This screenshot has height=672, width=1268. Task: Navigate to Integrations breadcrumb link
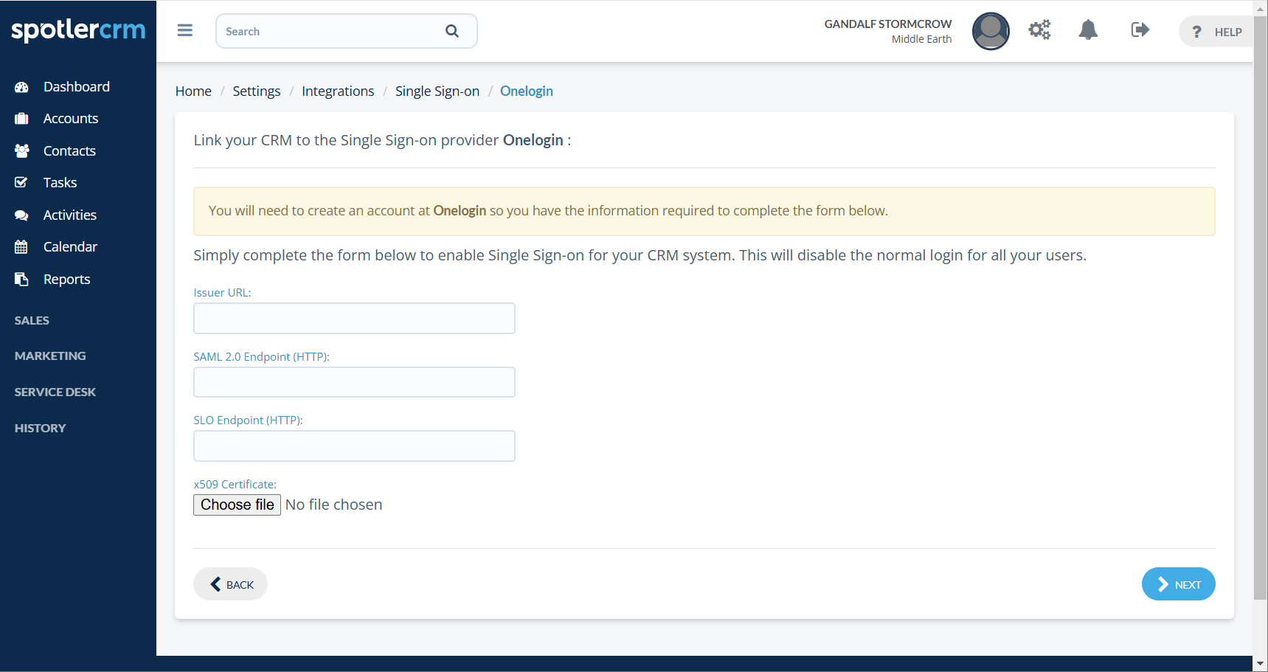(338, 91)
